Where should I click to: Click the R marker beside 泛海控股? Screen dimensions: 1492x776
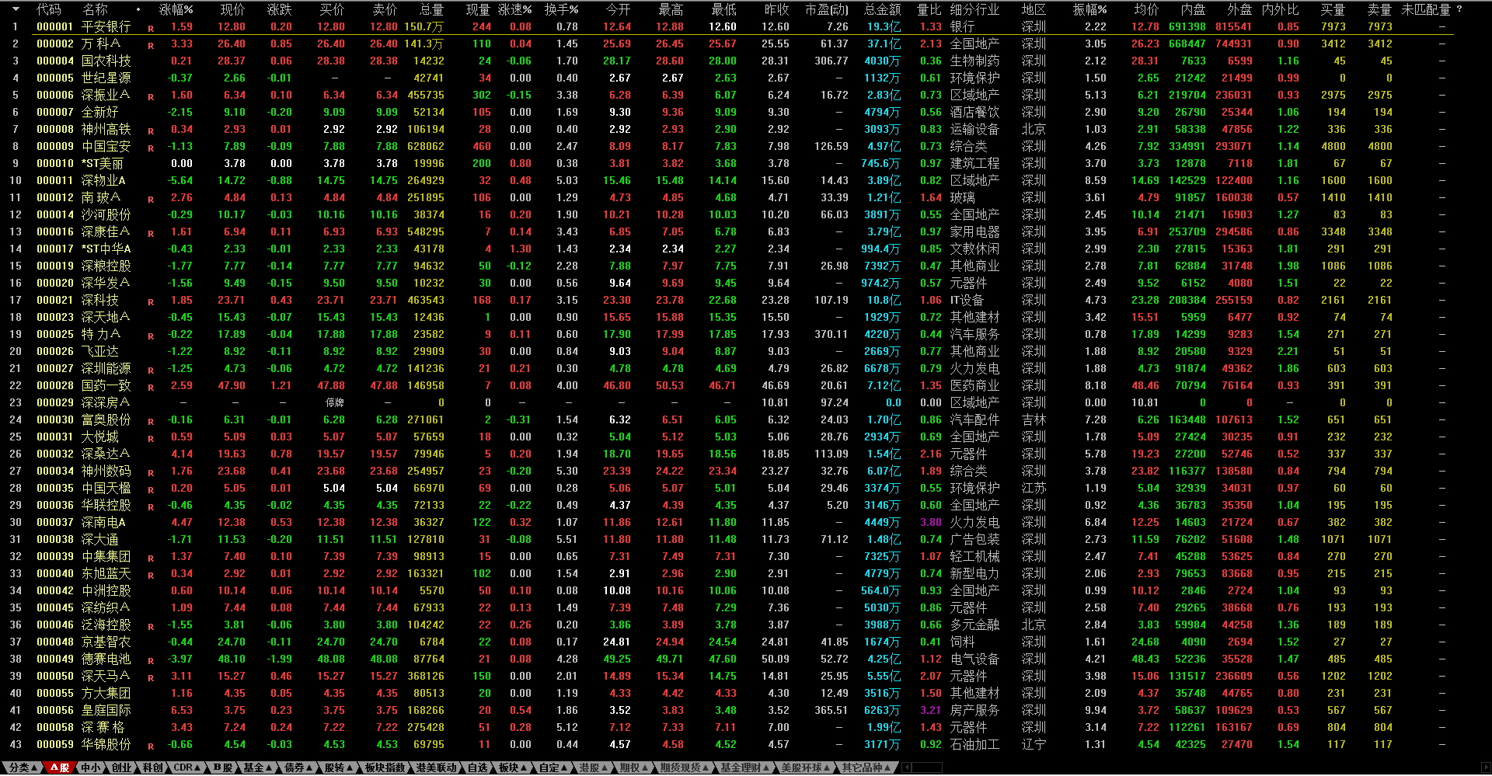(151, 627)
